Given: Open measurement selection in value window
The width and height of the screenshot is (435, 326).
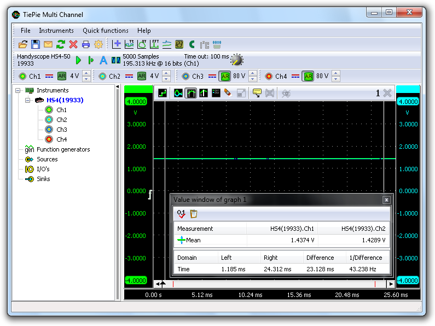Looking at the screenshot, I should [181, 214].
